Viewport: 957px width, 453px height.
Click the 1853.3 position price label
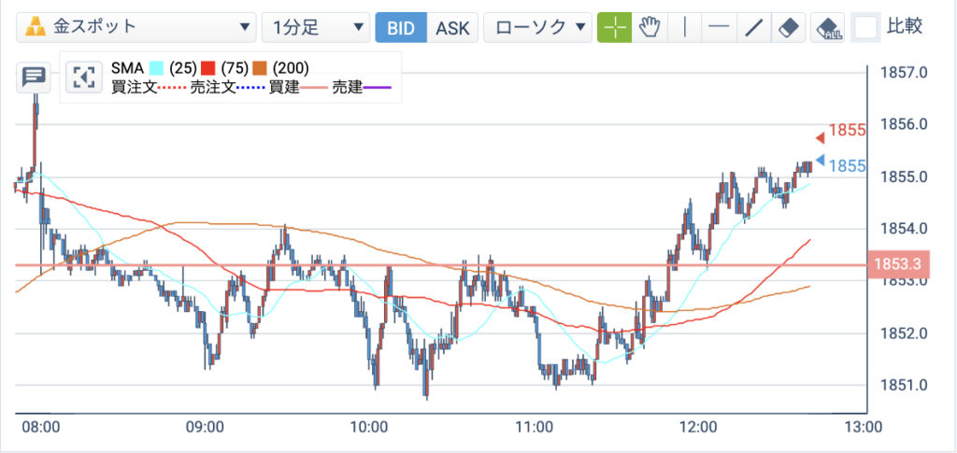pyautogui.click(x=898, y=264)
